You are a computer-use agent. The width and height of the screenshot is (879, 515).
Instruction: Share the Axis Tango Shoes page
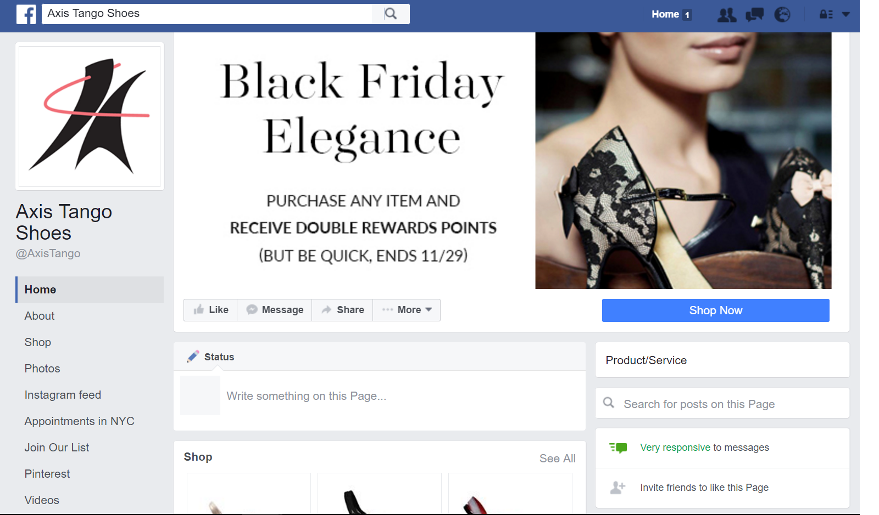click(x=342, y=310)
